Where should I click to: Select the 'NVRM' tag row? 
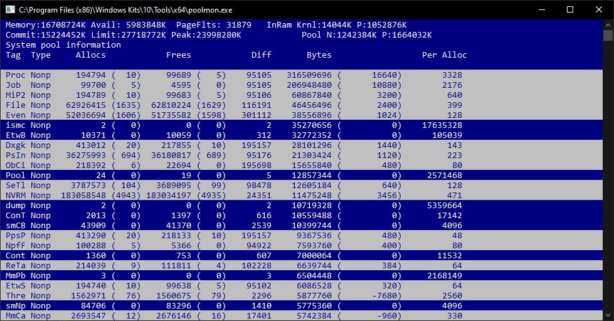(x=302, y=196)
